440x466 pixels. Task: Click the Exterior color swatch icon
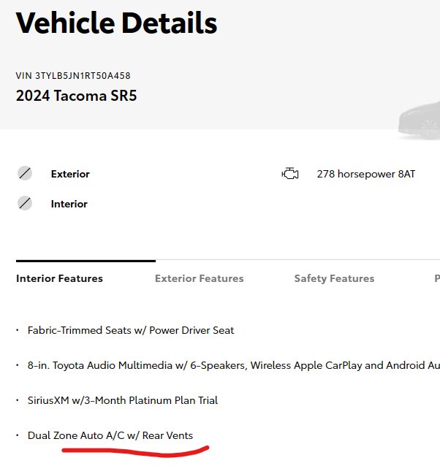[x=25, y=174]
